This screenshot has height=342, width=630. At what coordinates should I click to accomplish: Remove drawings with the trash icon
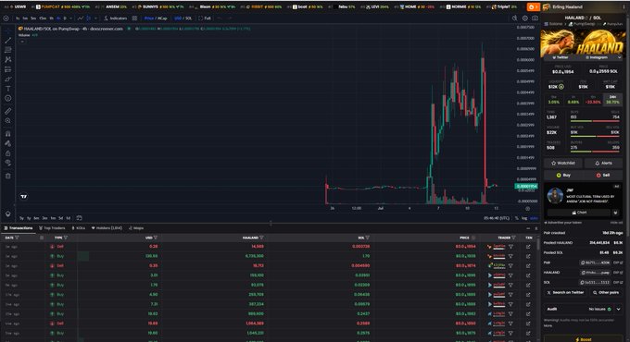pos(7,176)
